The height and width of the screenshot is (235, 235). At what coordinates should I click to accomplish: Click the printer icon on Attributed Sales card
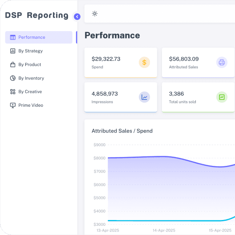pyautogui.click(x=222, y=62)
